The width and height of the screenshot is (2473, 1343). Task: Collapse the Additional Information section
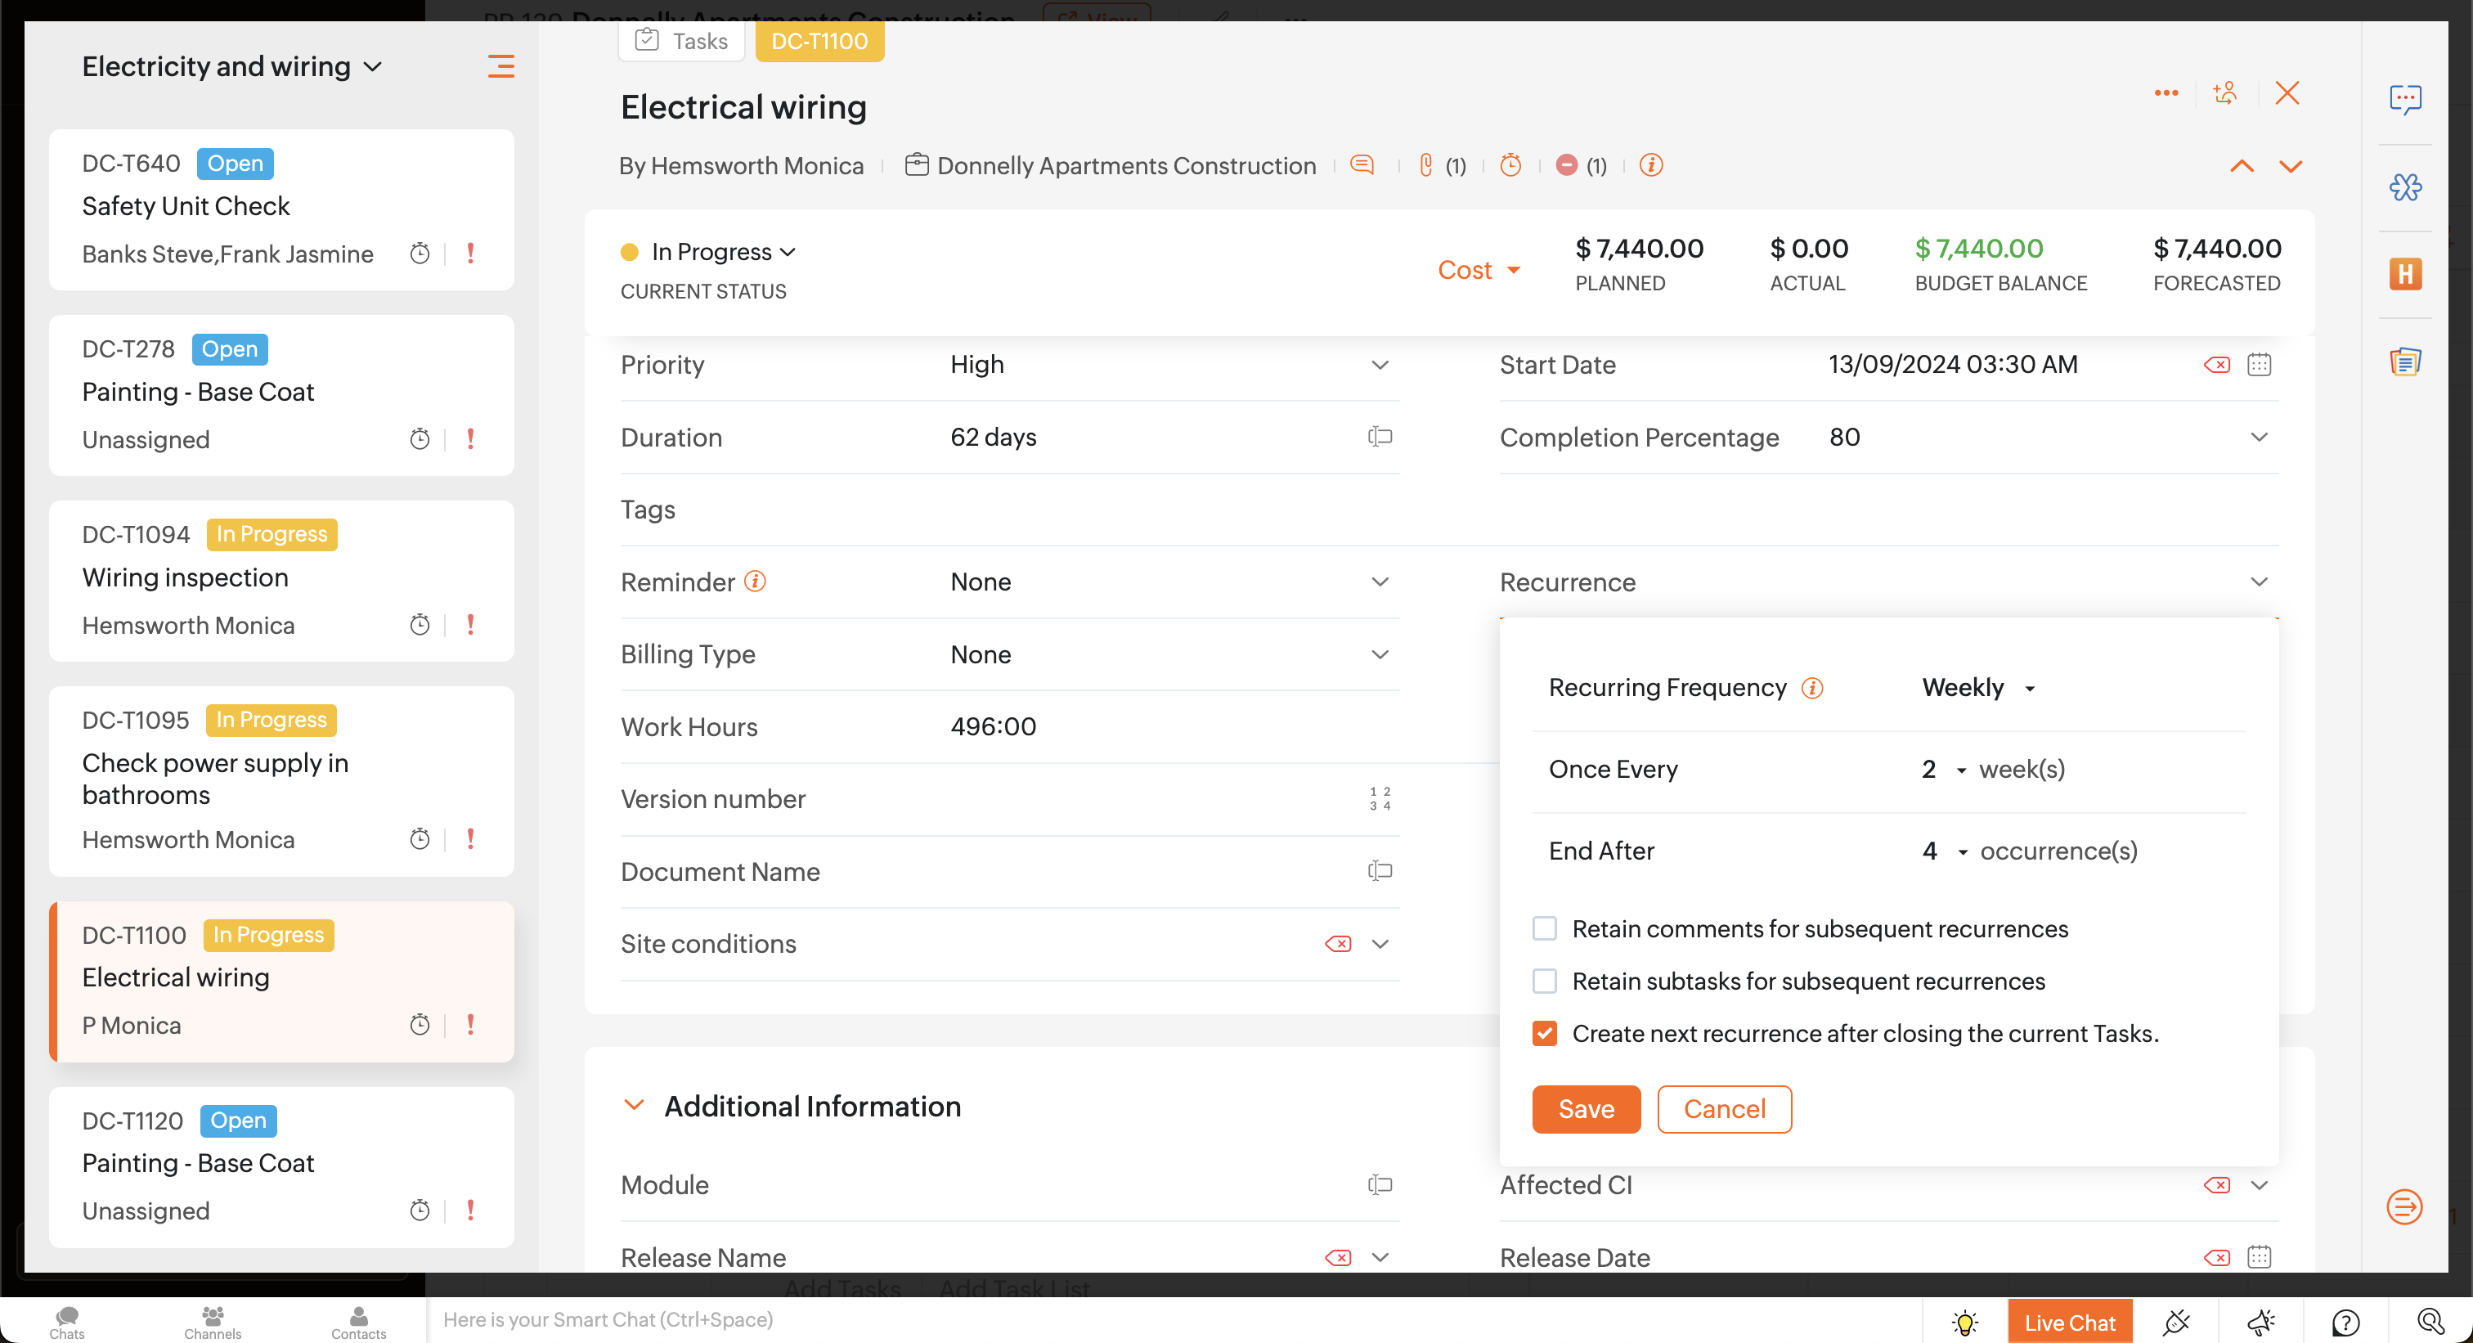[x=634, y=1105]
